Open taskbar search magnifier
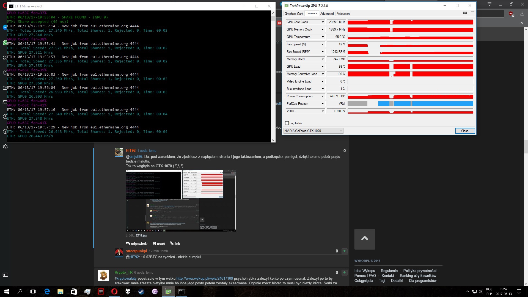The height and width of the screenshot is (297, 528). point(20,291)
